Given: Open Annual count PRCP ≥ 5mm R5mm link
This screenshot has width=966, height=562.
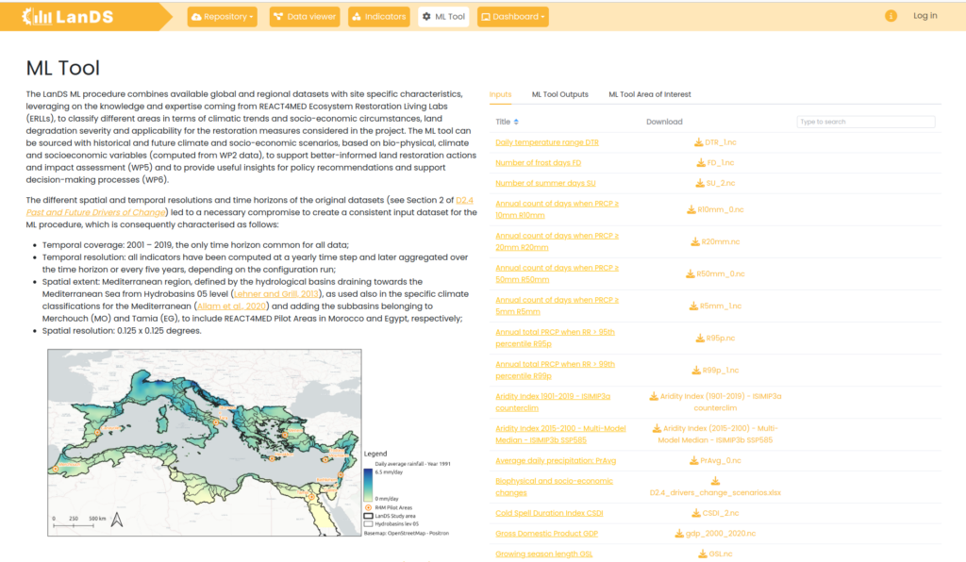Looking at the screenshot, I should [557, 306].
